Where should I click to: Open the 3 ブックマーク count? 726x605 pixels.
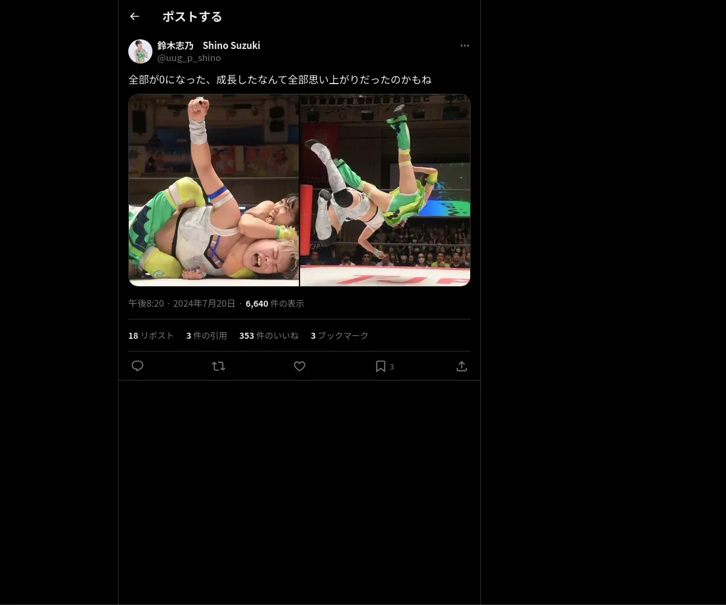click(339, 336)
